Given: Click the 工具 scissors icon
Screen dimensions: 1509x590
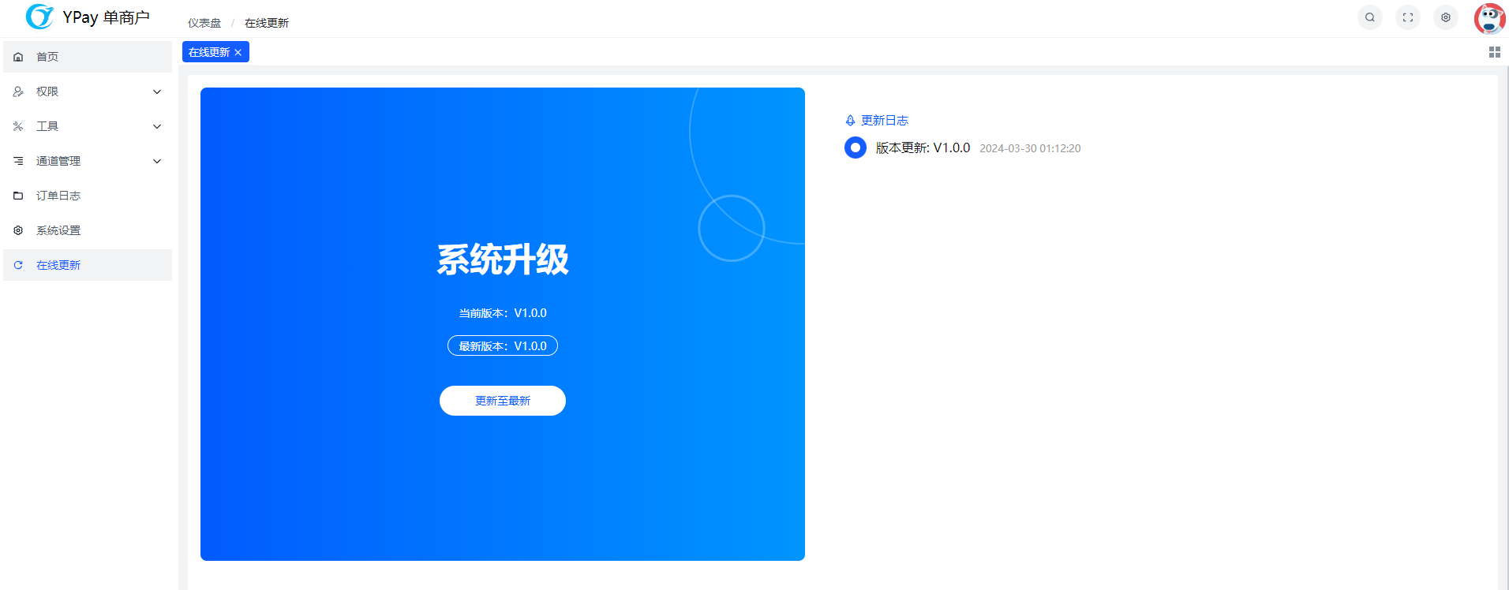Looking at the screenshot, I should tap(18, 126).
